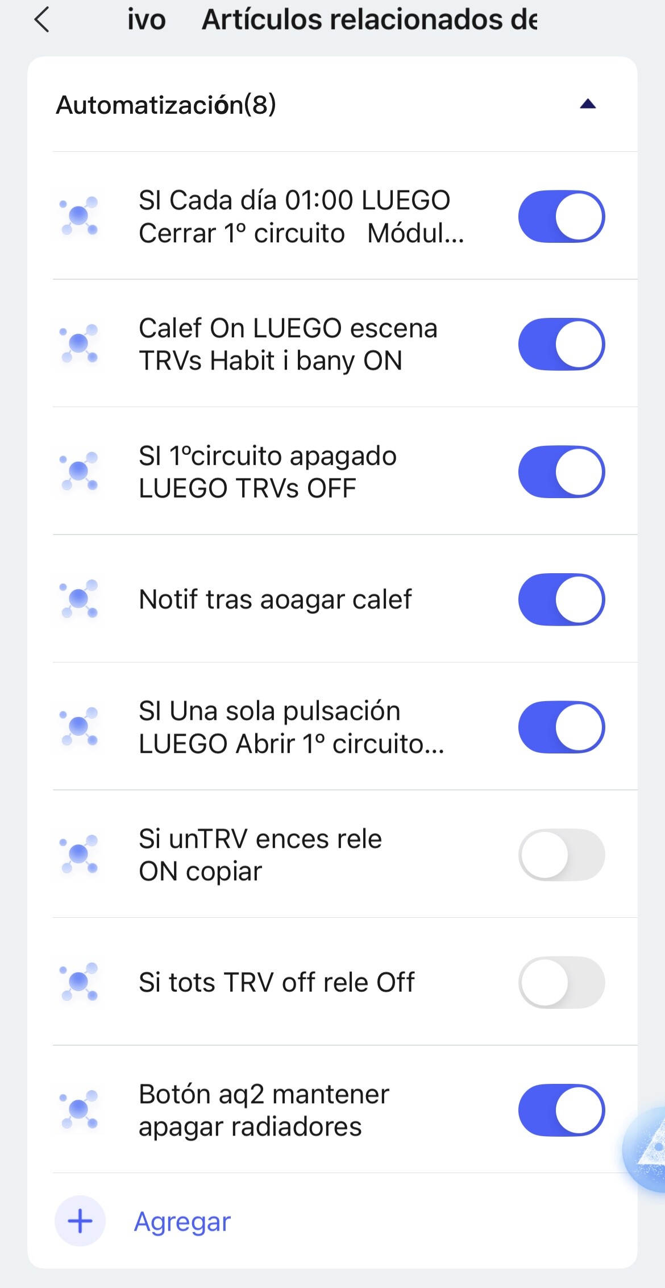This screenshot has width=665, height=1288.
Task: Collapse the Automatización section arrow
Action: (588, 104)
